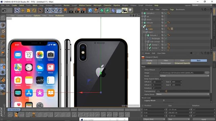Click Render View clapperboard icon
Viewport: 216px width, 121px height.
tap(71, 10)
